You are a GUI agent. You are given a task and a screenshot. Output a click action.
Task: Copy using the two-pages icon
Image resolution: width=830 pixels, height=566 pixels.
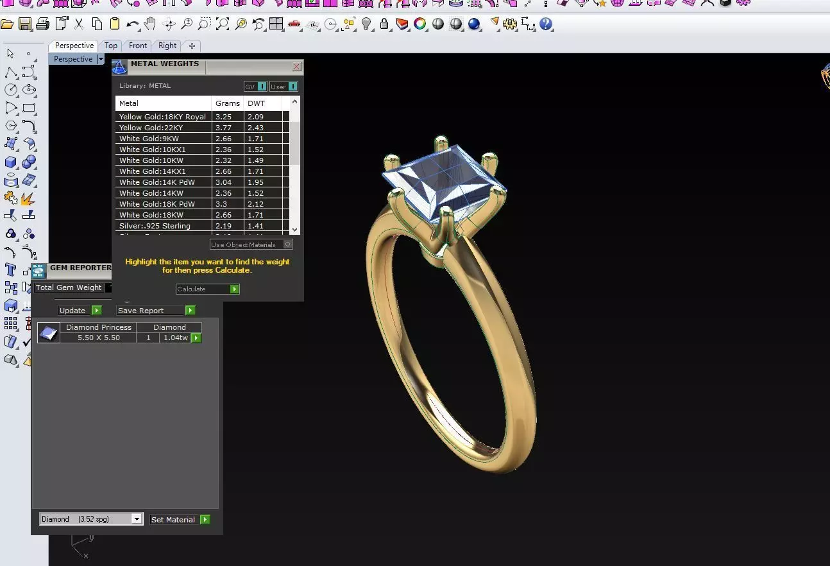click(97, 24)
